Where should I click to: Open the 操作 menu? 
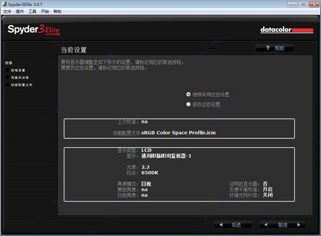20,11
